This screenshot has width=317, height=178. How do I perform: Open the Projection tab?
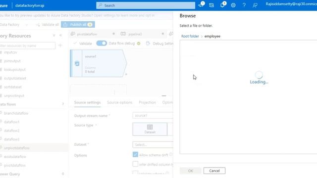click(148, 102)
